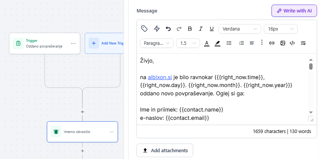
Task: Insert an image into the message
Action: 282,43
